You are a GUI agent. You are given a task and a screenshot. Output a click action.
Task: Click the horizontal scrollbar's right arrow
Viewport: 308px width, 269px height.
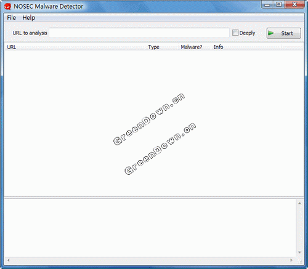point(291,260)
